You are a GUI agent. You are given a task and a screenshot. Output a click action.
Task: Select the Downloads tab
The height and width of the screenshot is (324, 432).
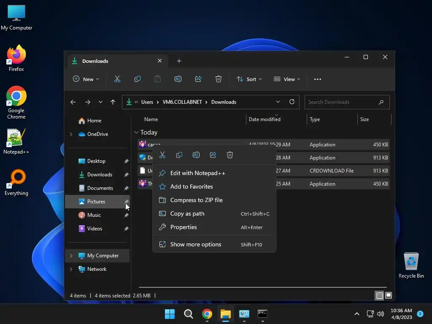pos(118,61)
